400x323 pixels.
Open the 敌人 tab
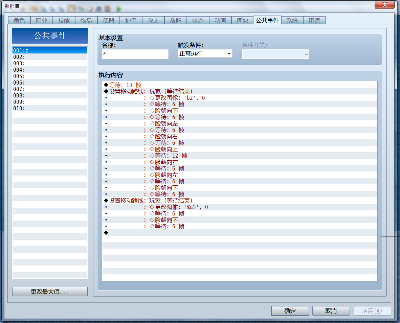click(x=153, y=20)
